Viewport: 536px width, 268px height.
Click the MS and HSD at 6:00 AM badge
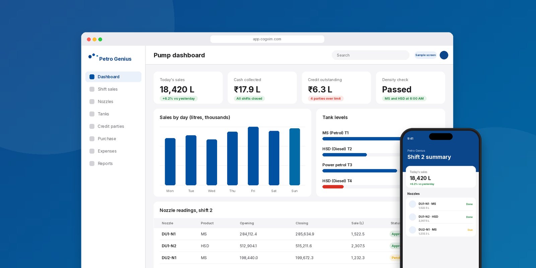(404, 98)
